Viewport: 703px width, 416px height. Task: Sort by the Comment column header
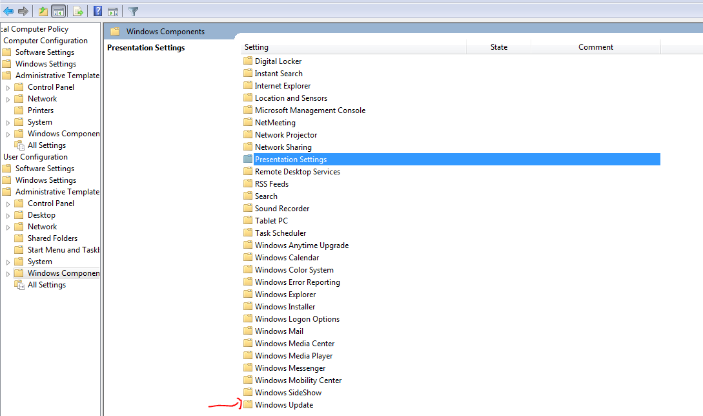595,47
